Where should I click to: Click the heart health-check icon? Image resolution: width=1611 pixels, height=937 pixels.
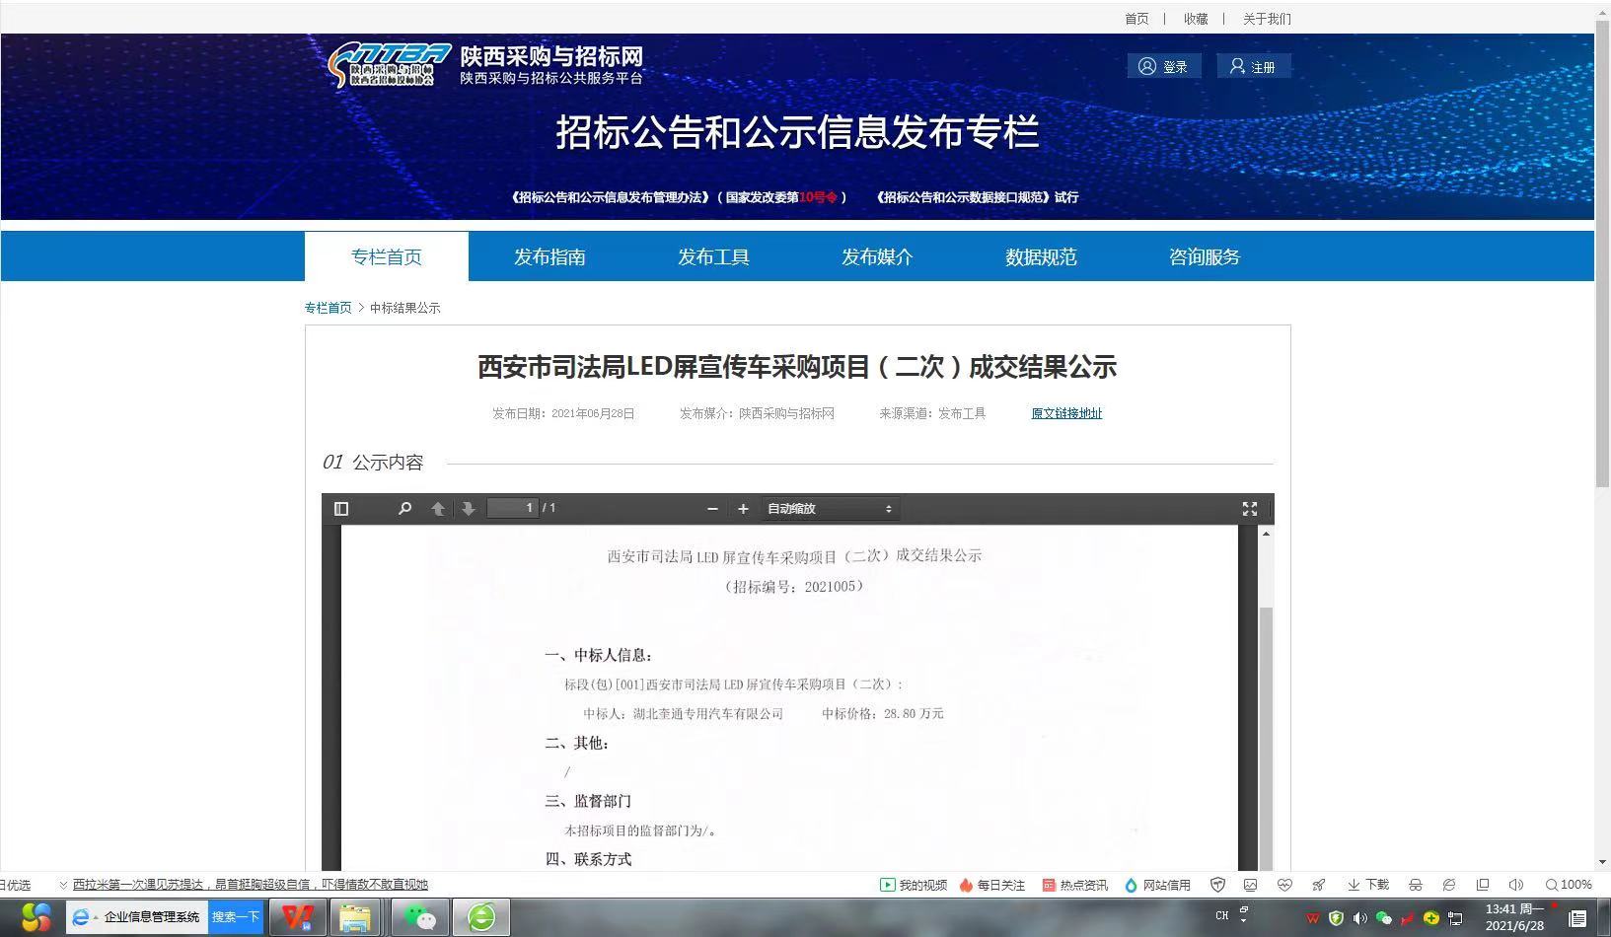tap(1283, 885)
